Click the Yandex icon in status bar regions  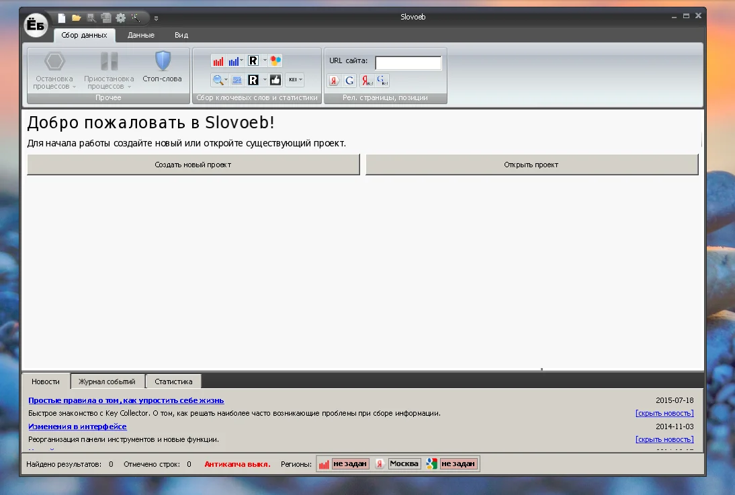(380, 464)
